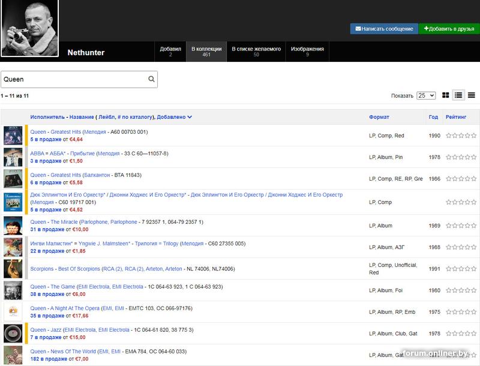Switch to the Изображения tab
The image size is (480, 366).
(307, 52)
